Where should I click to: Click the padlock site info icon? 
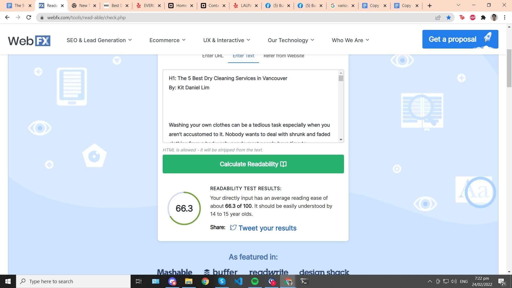[x=42, y=18]
